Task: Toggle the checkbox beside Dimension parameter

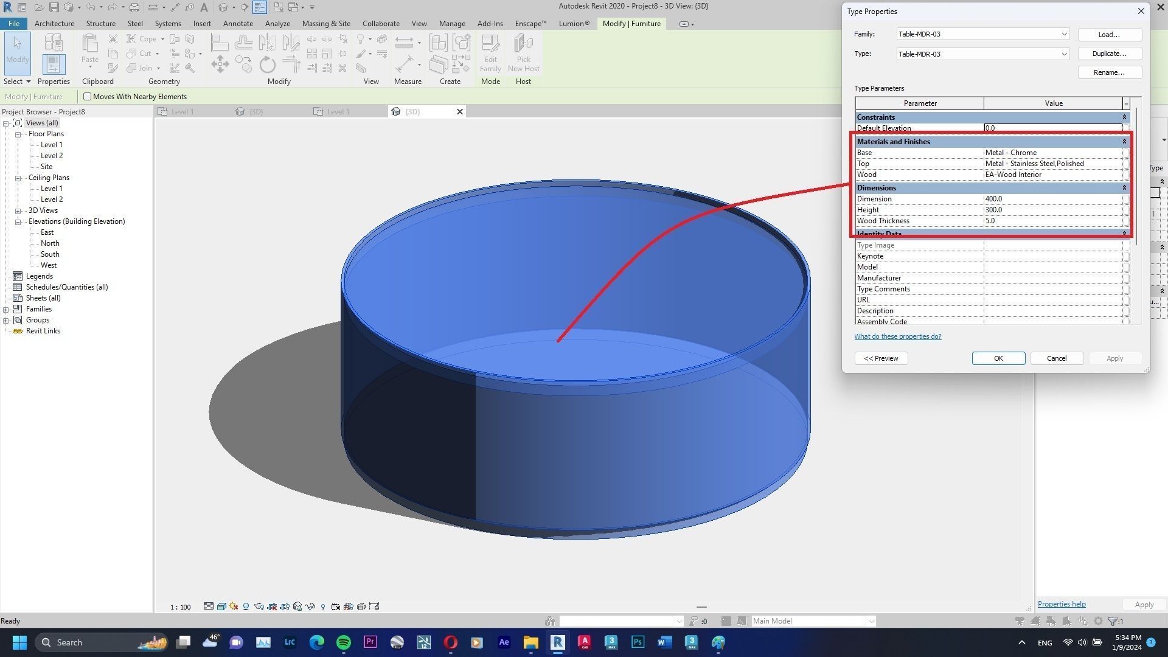Action: 1126,199
